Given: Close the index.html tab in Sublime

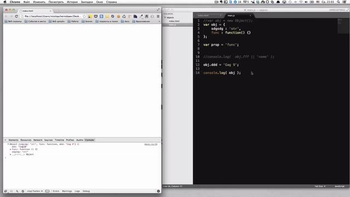Looking at the screenshot, I should click(221, 15).
